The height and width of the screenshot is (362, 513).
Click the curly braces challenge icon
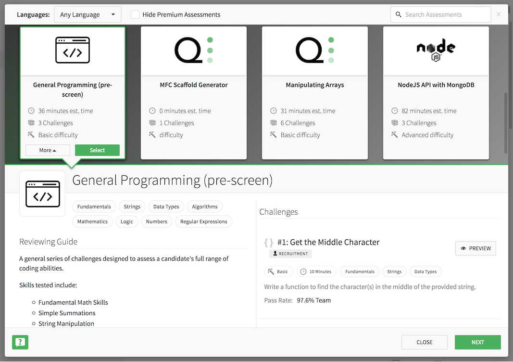(269, 243)
